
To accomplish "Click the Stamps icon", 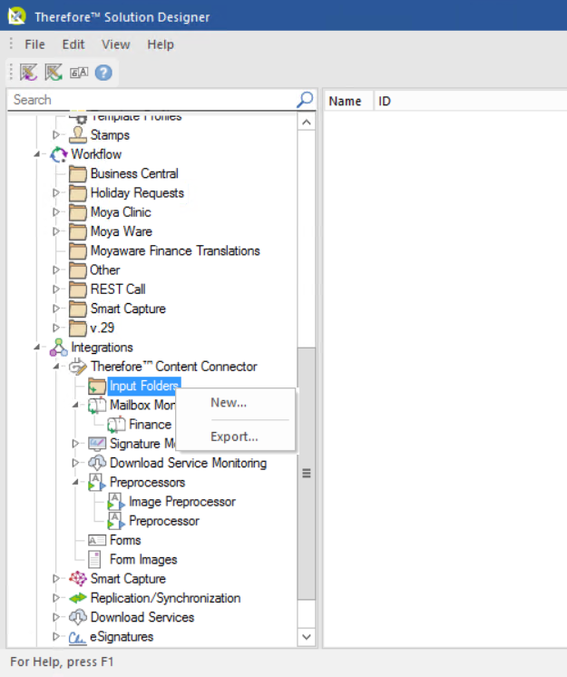I will [78, 134].
